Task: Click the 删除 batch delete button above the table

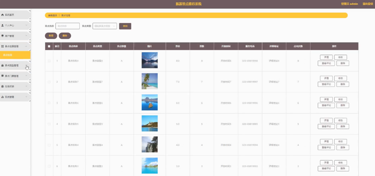Action: click(x=65, y=36)
